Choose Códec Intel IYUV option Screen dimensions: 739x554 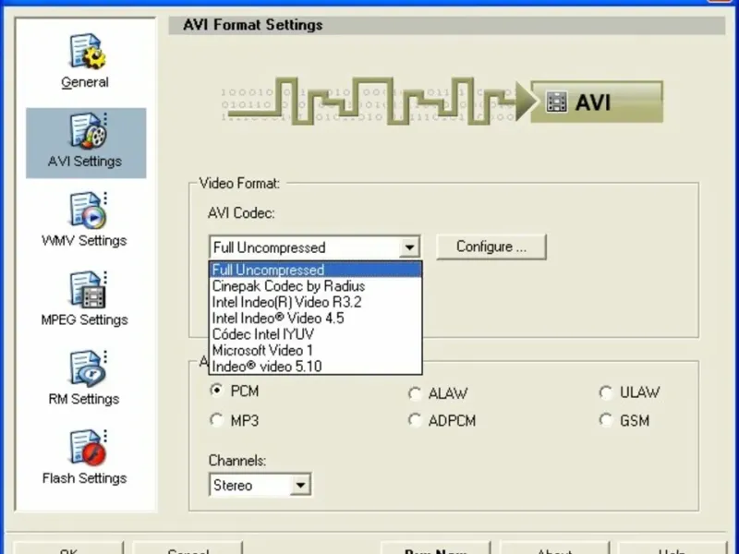click(315, 334)
